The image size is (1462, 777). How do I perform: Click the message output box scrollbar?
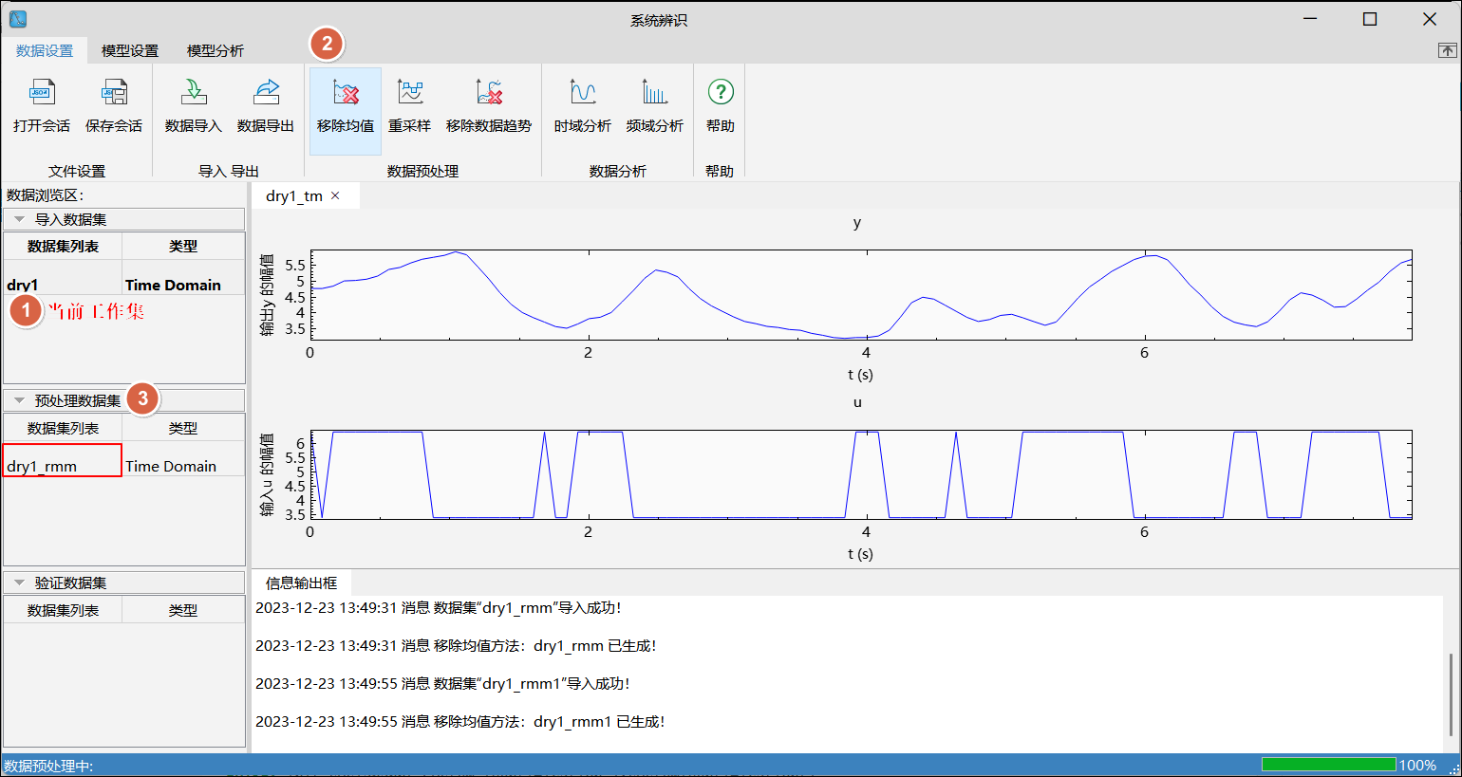[1450, 694]
